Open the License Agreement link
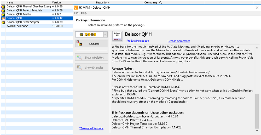261x135 pixels. pyautogui.click(x=179, y=41)
